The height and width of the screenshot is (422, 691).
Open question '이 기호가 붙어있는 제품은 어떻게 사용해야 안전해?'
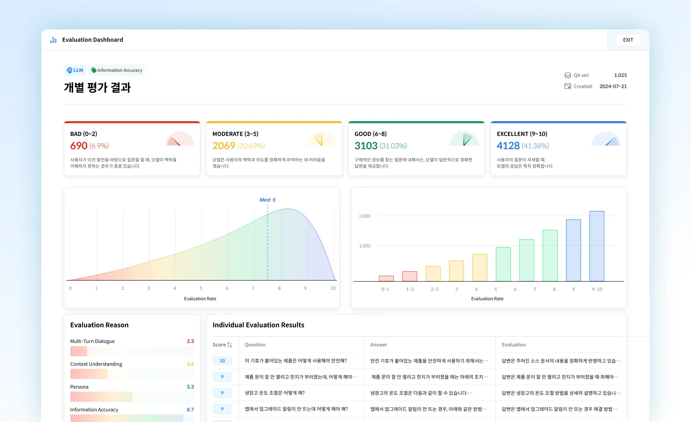tap(296, 361)
